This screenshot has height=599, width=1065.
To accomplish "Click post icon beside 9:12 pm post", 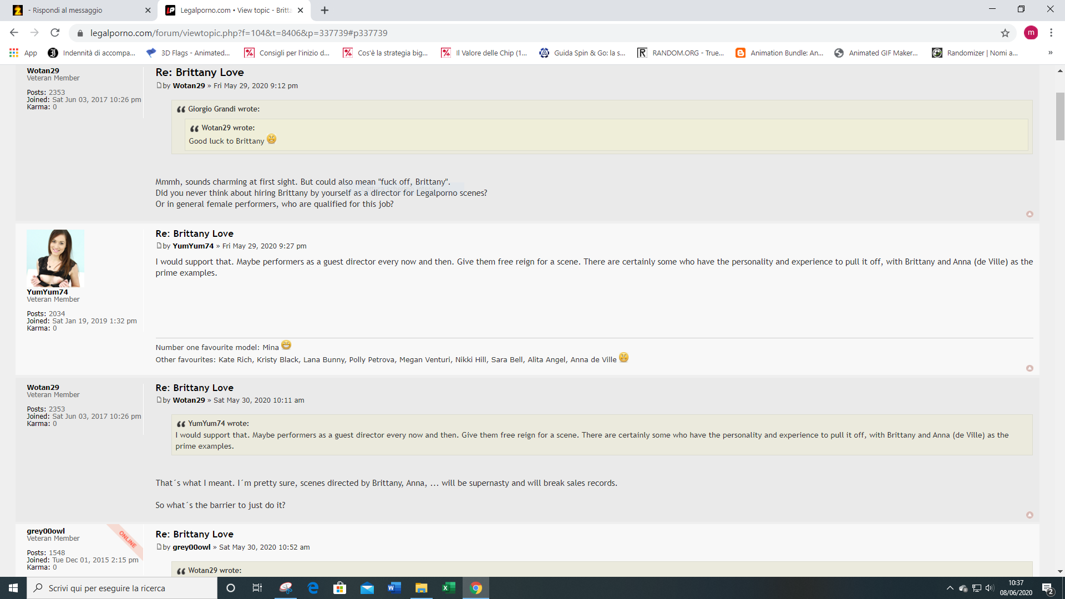I will 159,85.
